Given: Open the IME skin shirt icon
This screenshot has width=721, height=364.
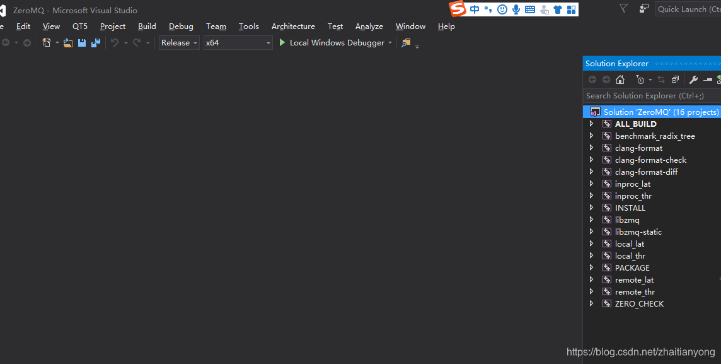Looking at the screenshot, I should [558, 9].
